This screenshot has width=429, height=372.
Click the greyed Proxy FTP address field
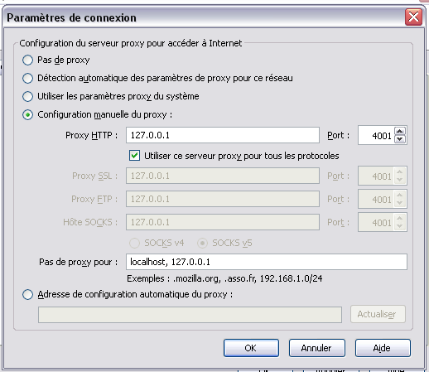(x=223, y=199)
